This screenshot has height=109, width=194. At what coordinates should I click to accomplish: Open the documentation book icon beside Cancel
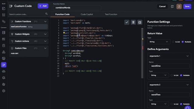(172, 6)
